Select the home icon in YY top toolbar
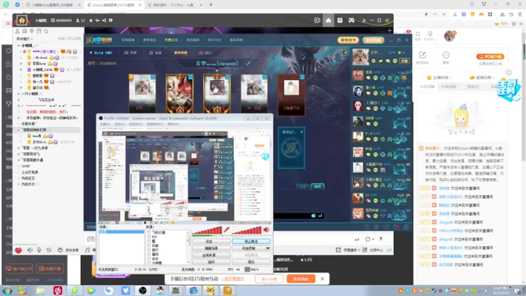Viewport: 526px width, 296px height. point(328,20)
